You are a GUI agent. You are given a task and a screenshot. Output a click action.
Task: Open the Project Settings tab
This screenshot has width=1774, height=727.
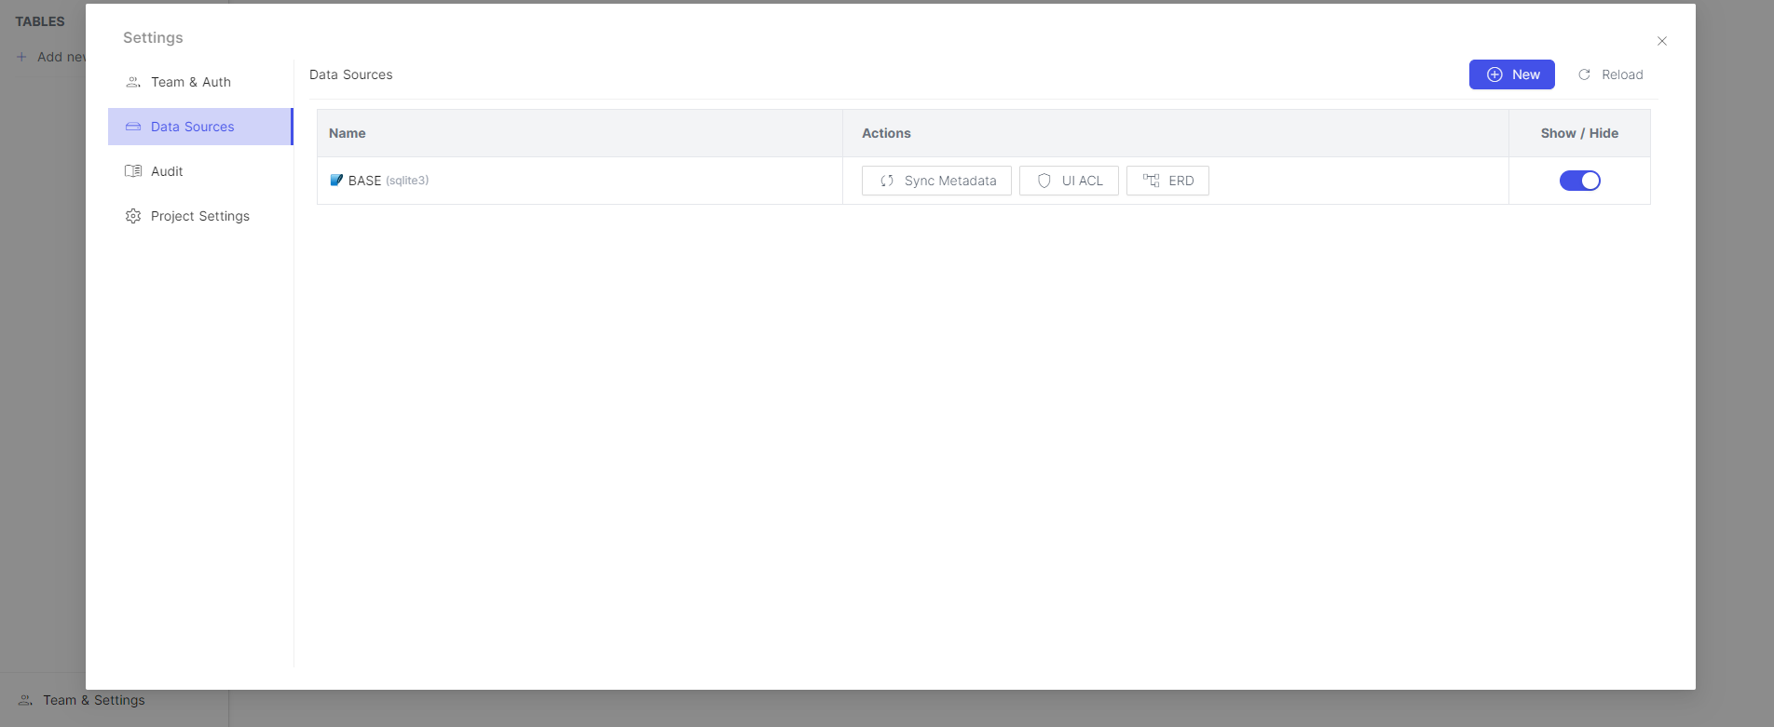(199, 216)
